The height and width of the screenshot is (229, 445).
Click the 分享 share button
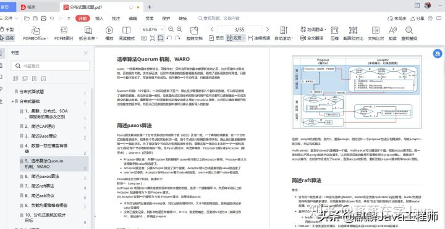tap(417, 19)
